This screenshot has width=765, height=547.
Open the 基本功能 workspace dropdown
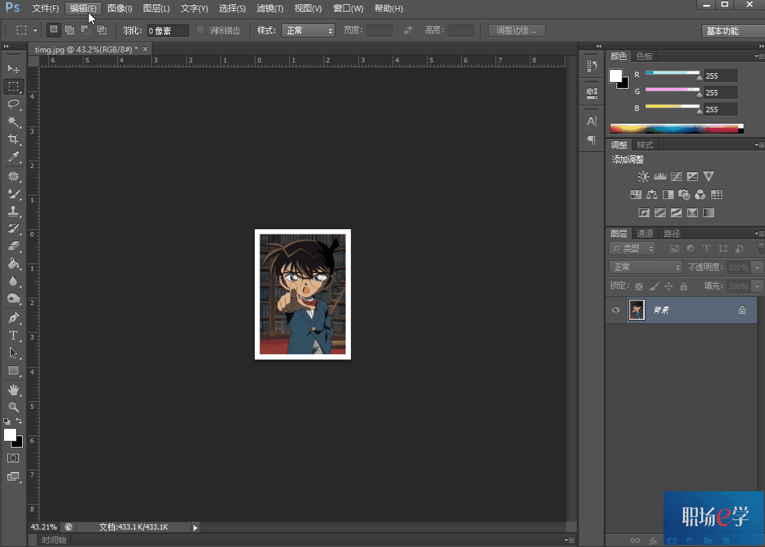click(733, 31)
